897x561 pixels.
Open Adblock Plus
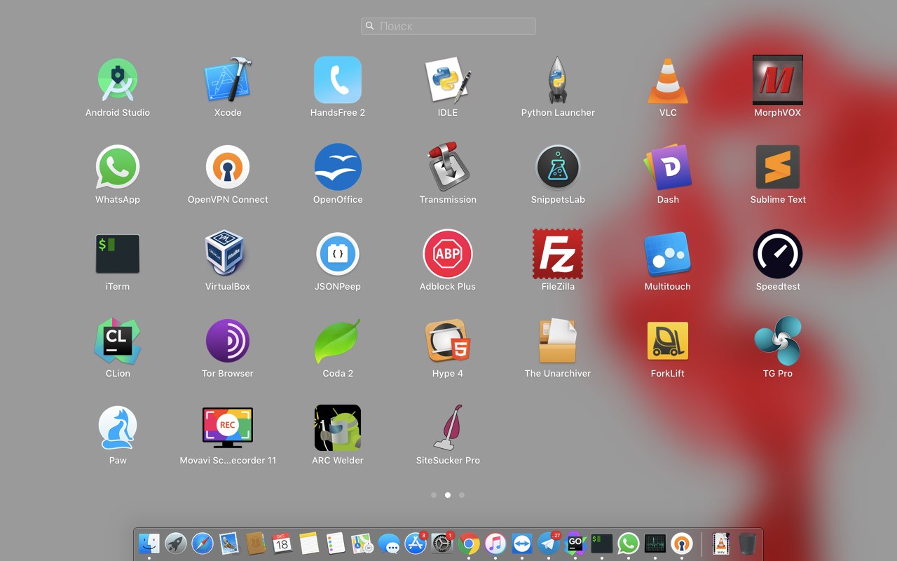448,254
